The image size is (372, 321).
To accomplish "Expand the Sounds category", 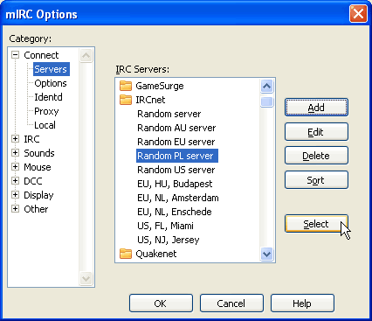I will click(15, 153).
